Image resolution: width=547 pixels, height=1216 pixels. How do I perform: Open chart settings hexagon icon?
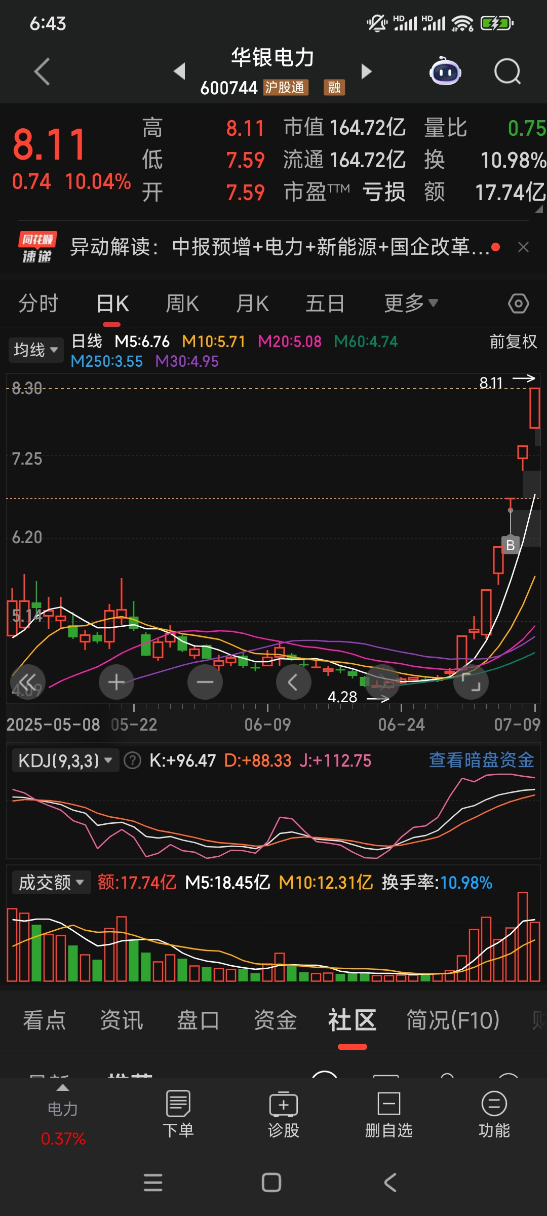(x=519, y=303)
